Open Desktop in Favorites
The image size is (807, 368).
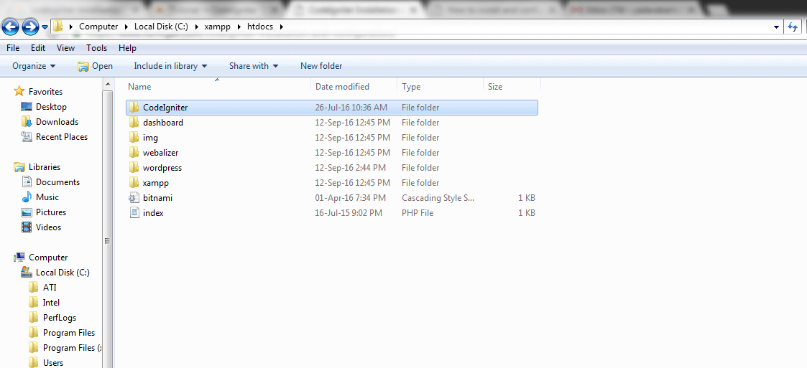coord(44,107)
